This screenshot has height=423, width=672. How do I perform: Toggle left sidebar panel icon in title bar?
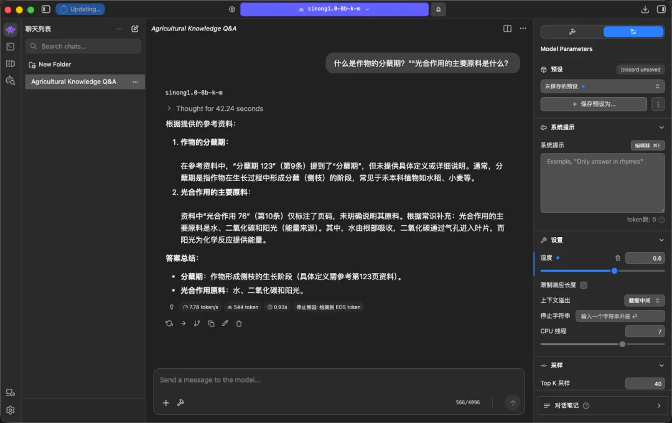pos(46,9)
